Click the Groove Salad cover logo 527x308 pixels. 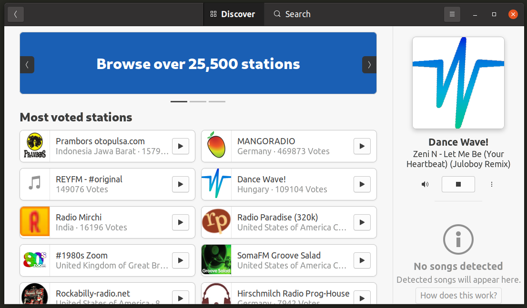(x=216, y=259)
